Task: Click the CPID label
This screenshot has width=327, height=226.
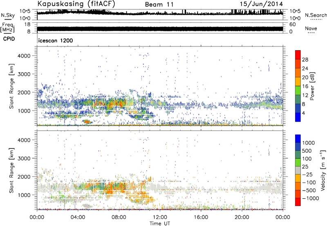Action: coord(9,39)
